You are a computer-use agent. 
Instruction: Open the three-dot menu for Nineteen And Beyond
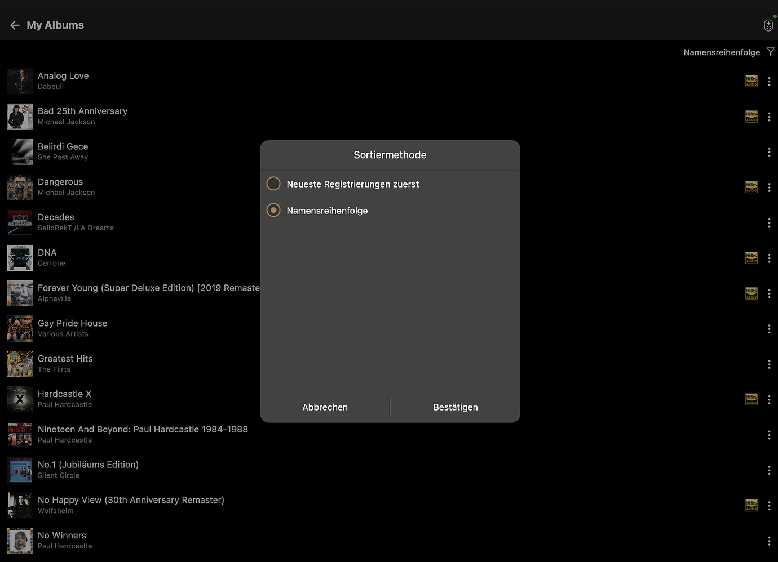pyautogui.click(x=769, y=435)
